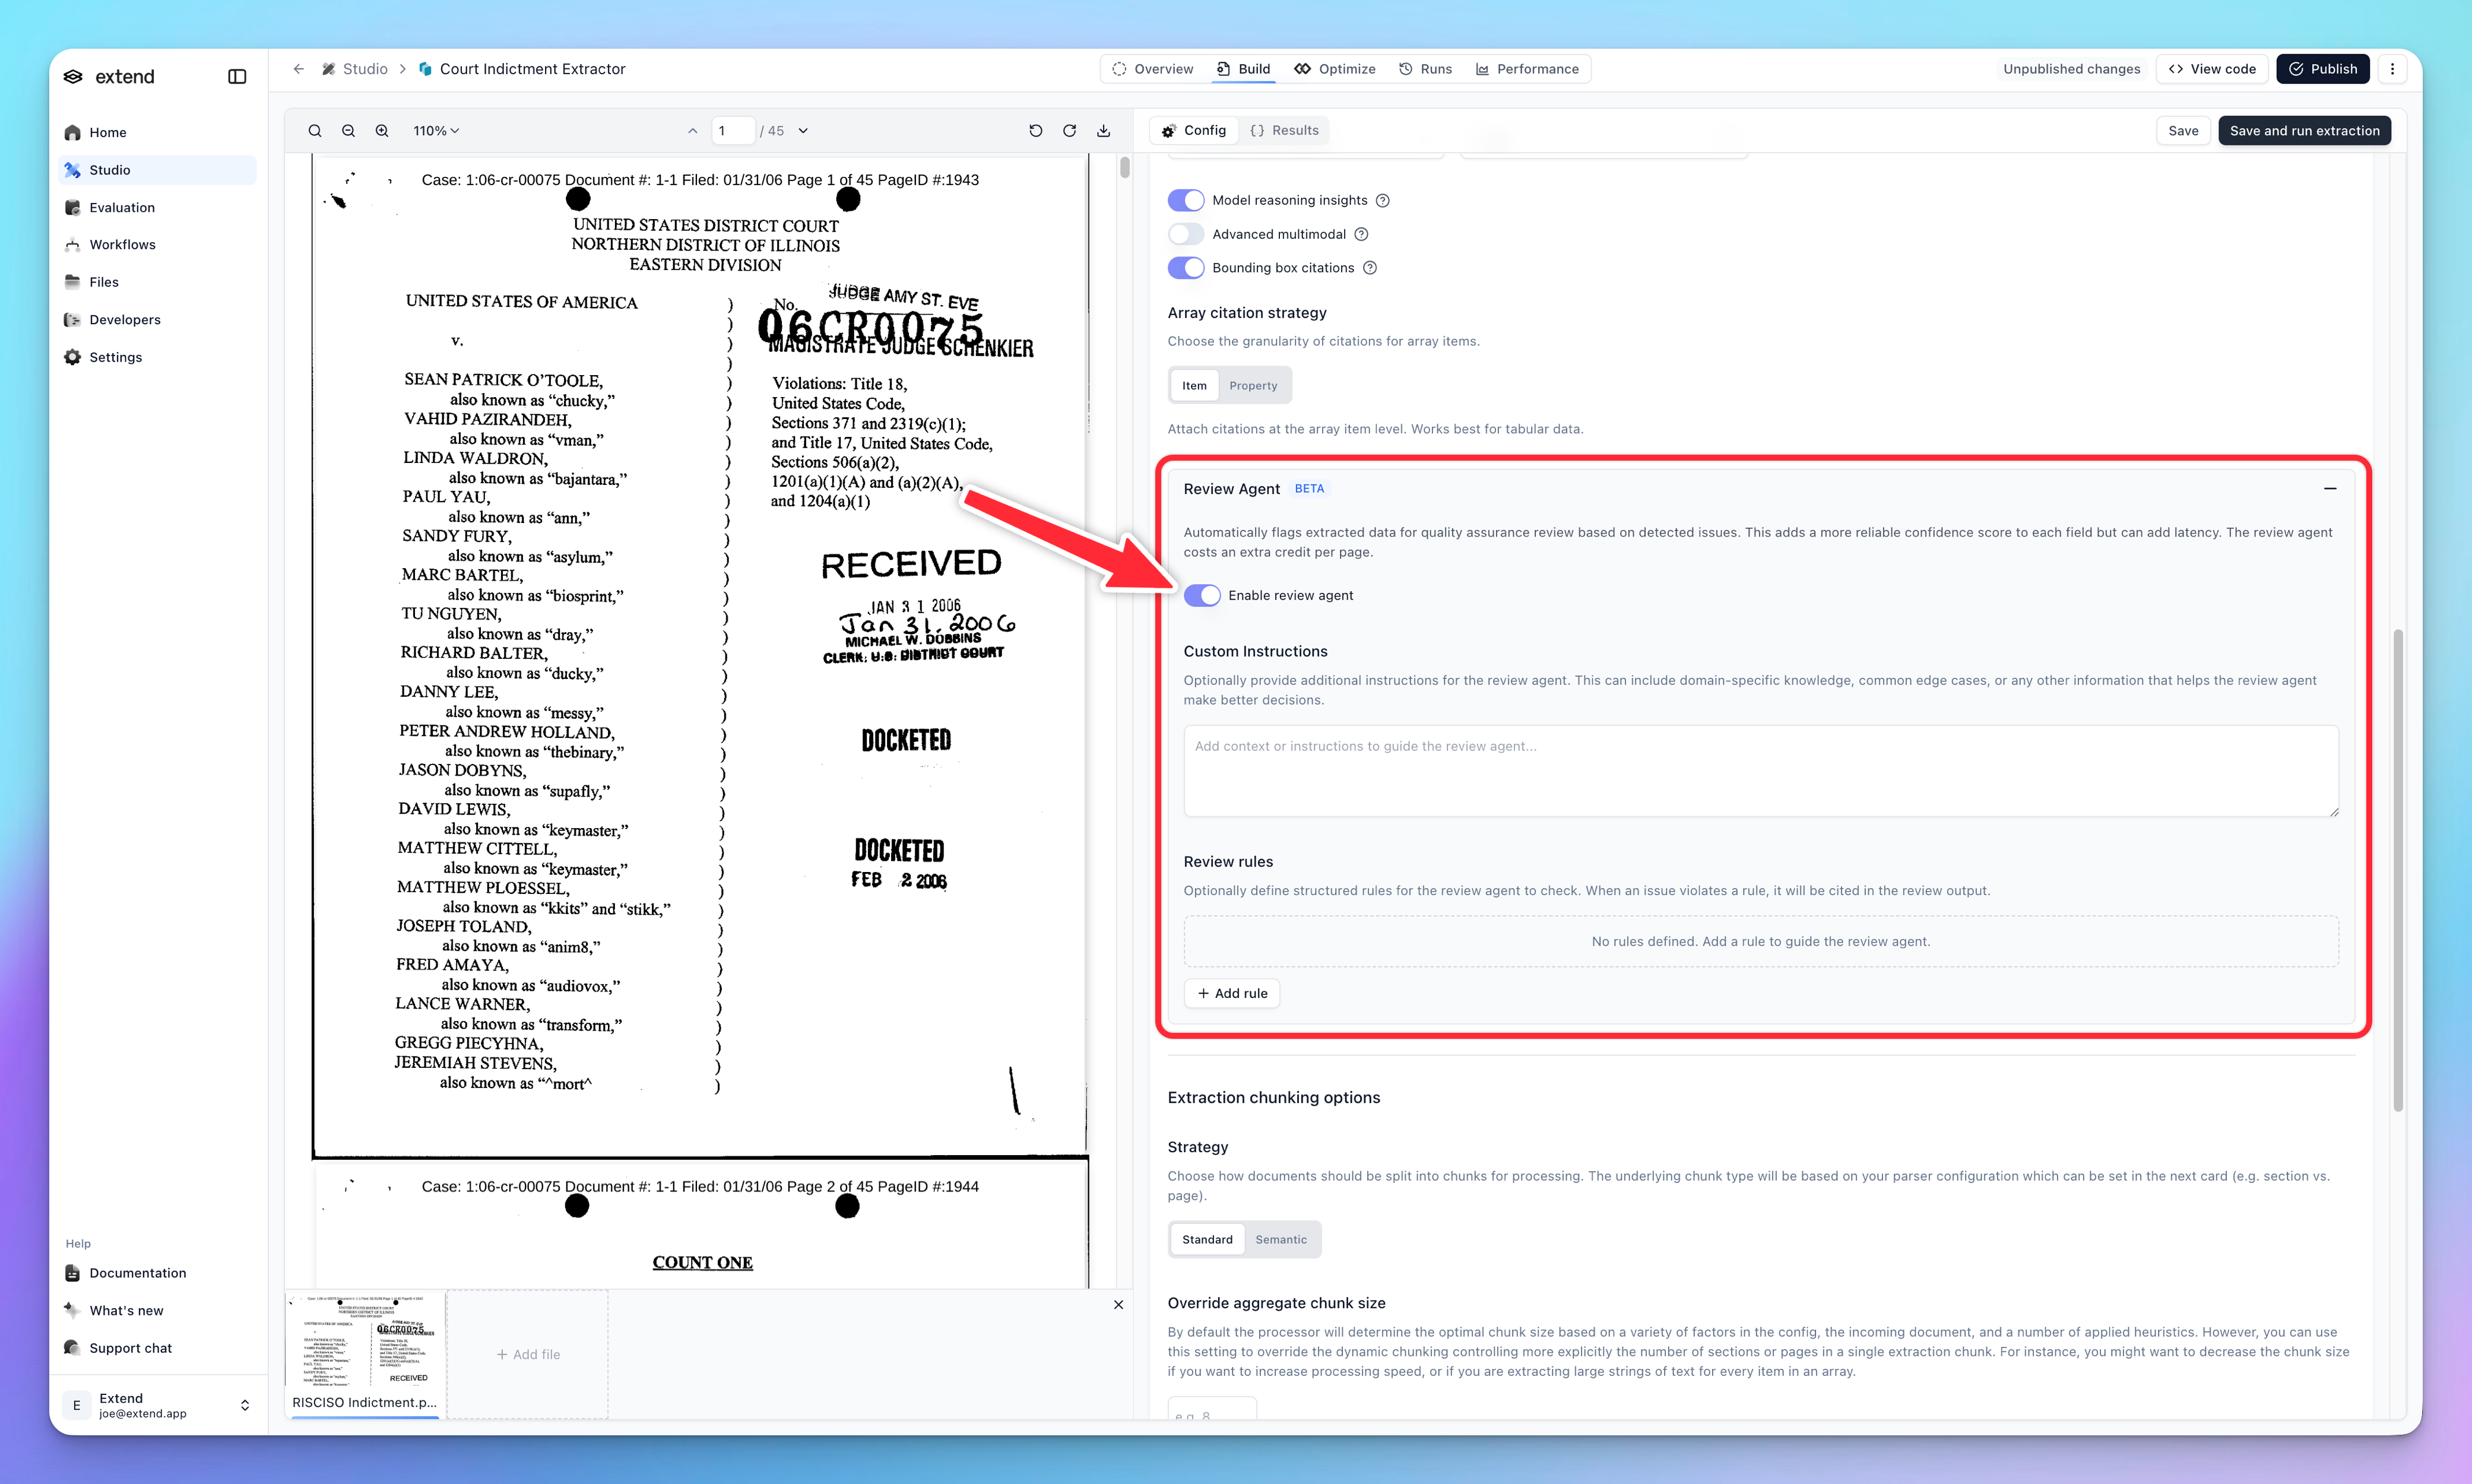The height and width of the screenshot is (1484, 2472).
Task: Go back using the arrow icon
Action: coord(298,69)
